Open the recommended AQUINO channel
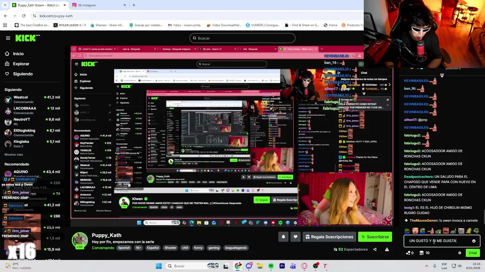Screen dimensions: 485x272 click(x=32, y=173)
